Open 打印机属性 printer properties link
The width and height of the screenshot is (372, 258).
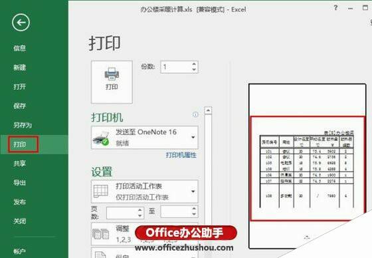pos(181,155)
